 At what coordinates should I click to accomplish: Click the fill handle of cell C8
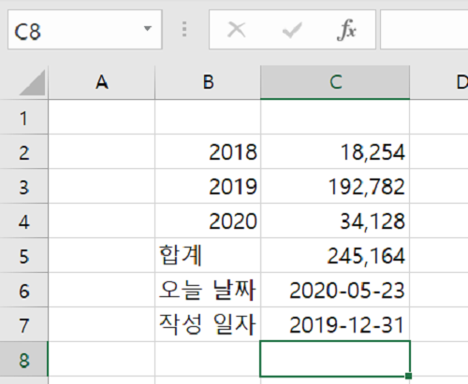pyautogui.click(x=408, y=376)
